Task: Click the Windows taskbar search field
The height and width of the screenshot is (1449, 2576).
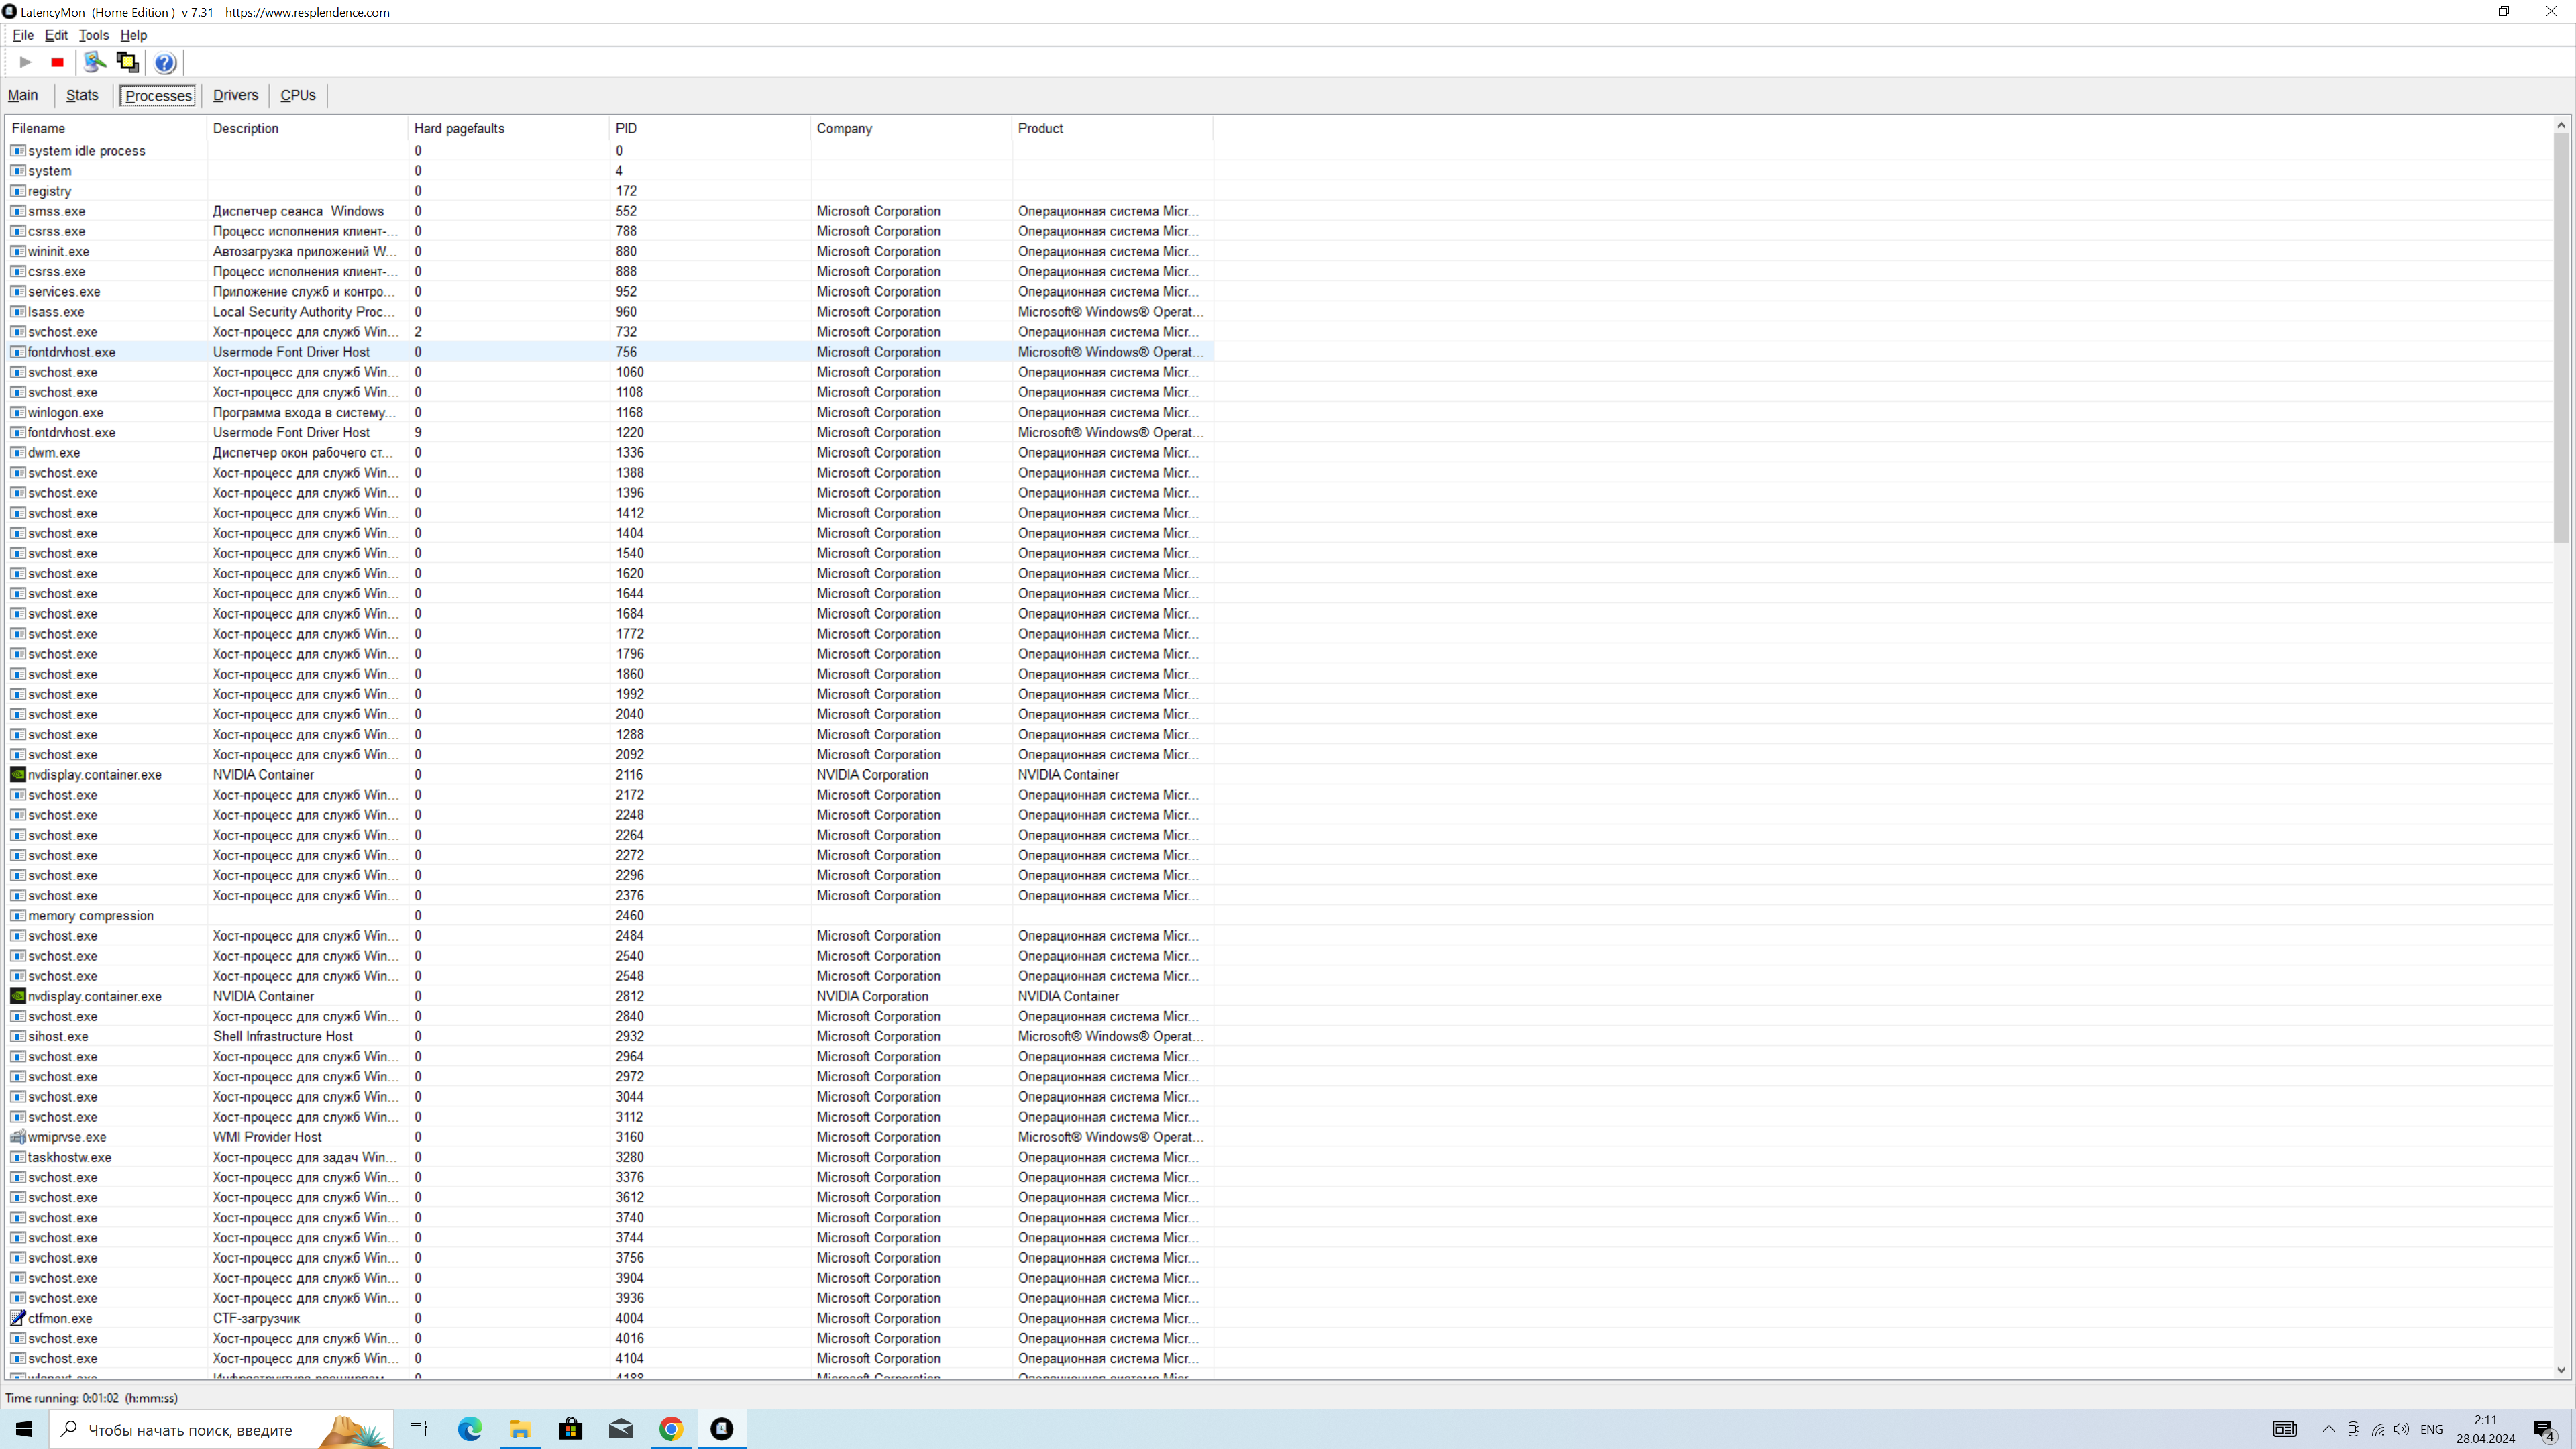Action: [x=190, y=1430]
